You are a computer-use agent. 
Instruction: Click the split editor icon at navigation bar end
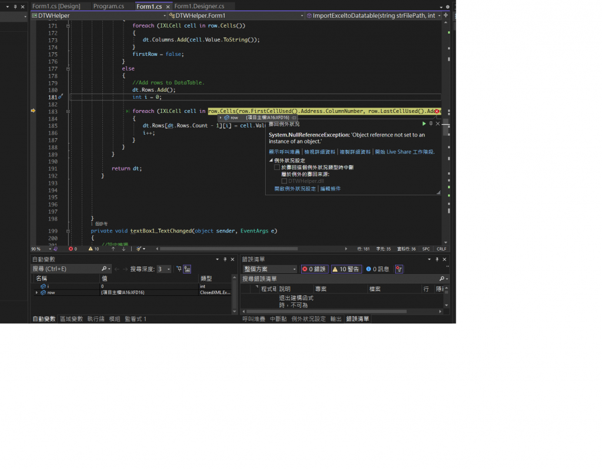point(446,15)
